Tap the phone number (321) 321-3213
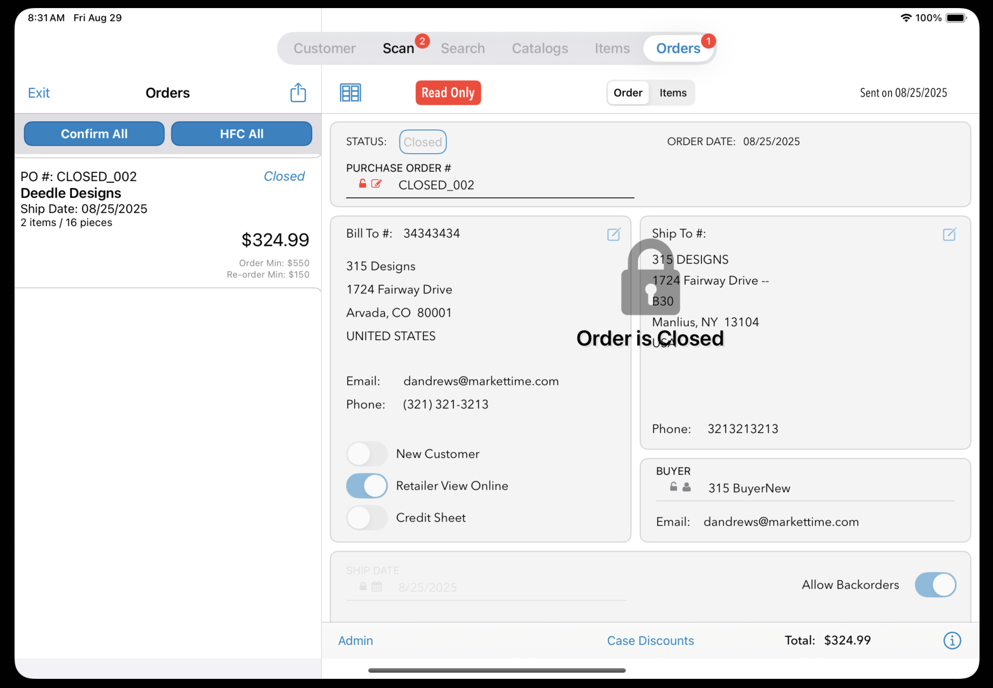Image resolution: width=993 pixels, height=688 pixels. (x=446, y=404)
